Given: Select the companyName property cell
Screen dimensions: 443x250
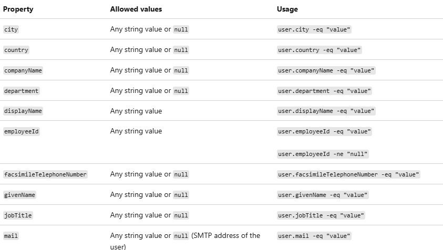Looking at the screenshot, I should pos(23,70).
